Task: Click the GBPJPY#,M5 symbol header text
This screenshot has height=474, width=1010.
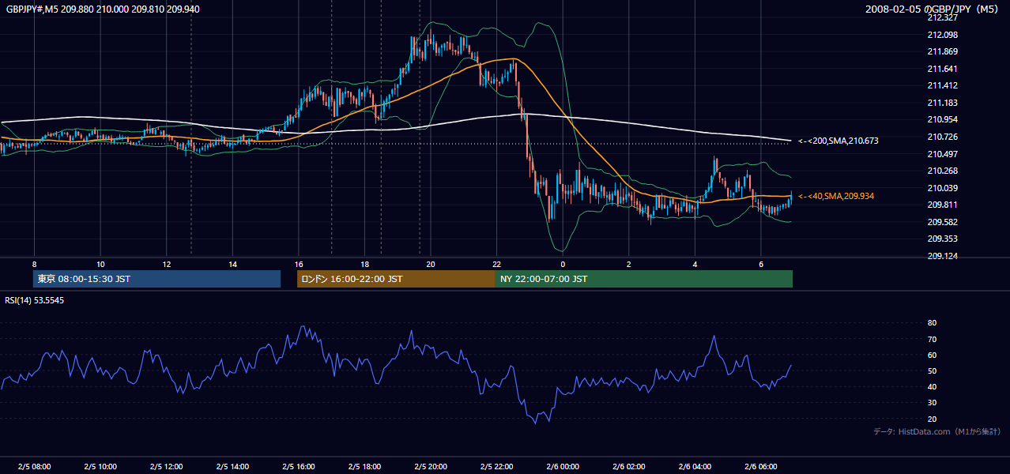Action: (x=31, y=9)
